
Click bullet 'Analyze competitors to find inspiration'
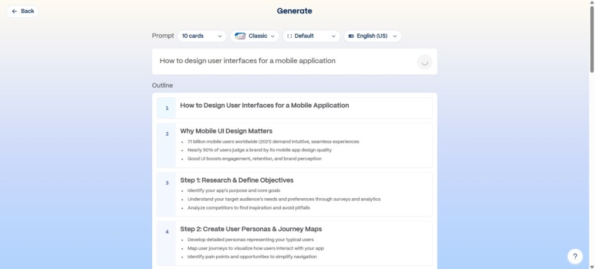pos(249,208)
